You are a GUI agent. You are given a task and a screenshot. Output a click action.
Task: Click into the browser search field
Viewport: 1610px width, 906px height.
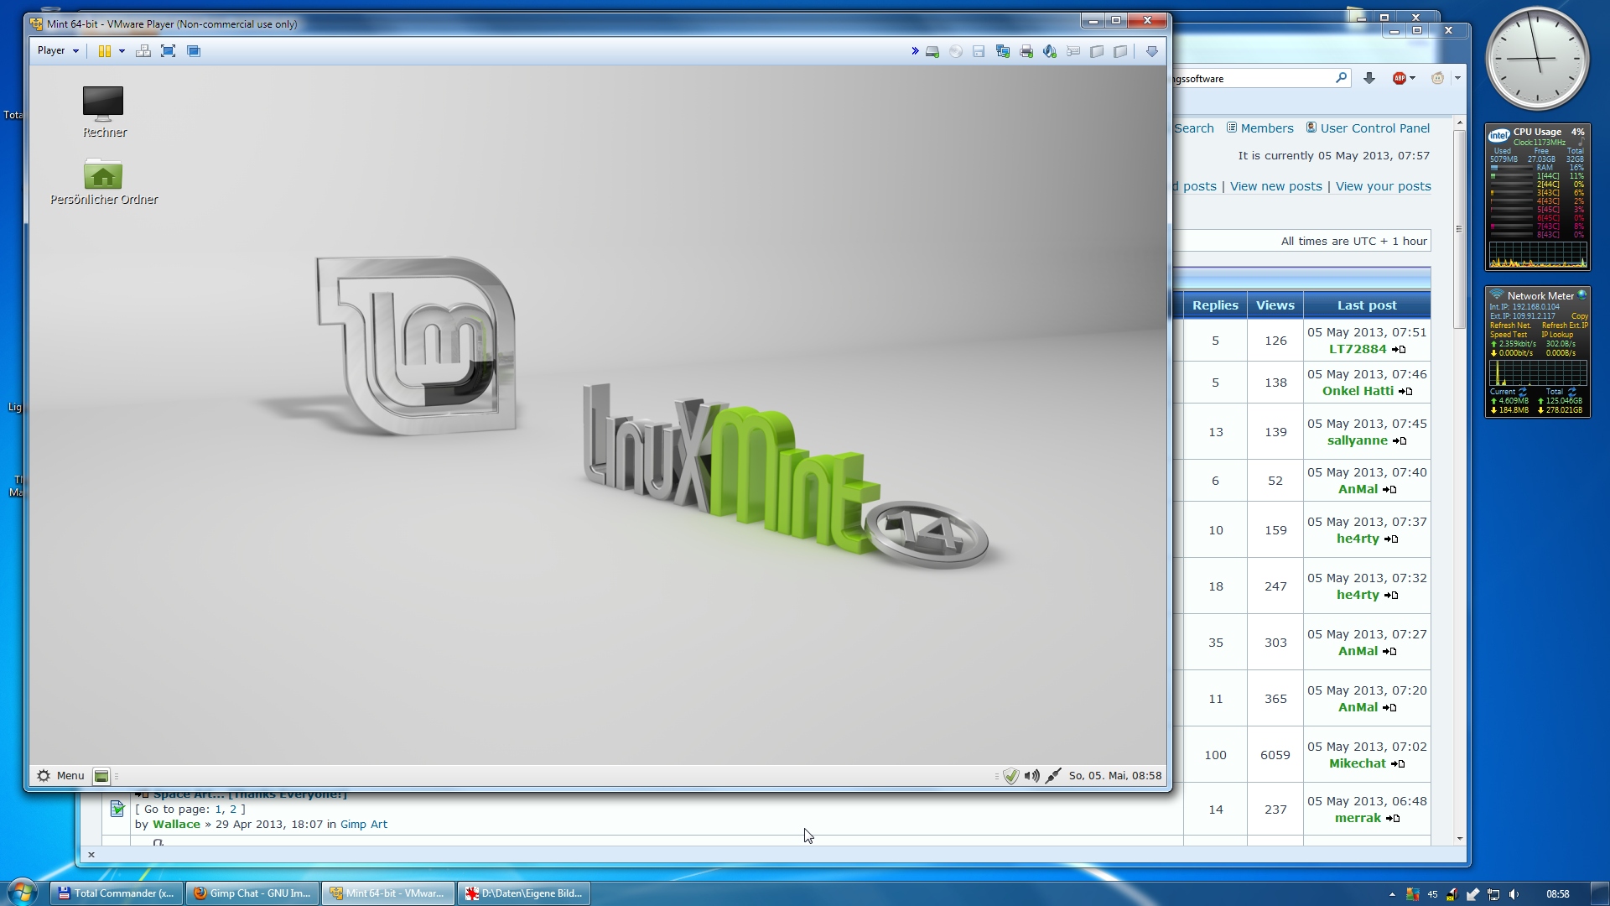pos(1253,79)
